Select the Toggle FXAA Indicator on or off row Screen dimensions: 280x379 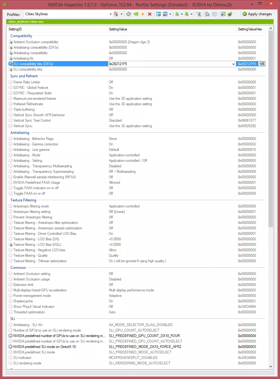coord(136,188)
